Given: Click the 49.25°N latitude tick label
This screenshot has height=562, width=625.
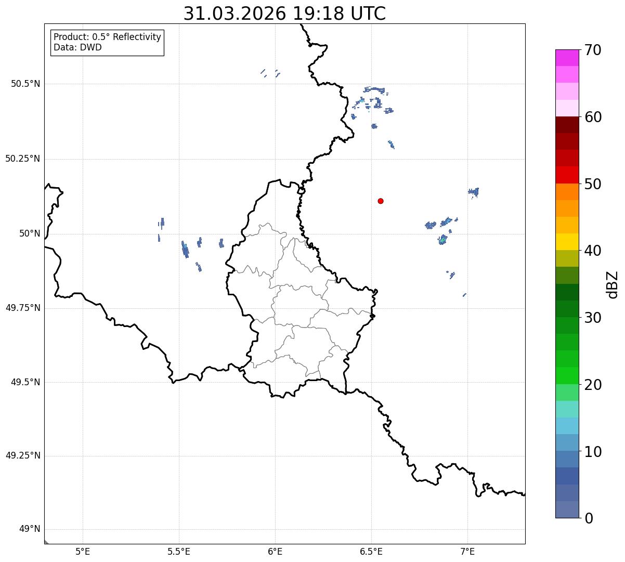Looking at the screenshot, I should (23, 456).
